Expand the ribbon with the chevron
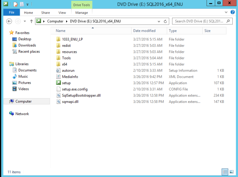The image size is (238, 177). point(226,12)
